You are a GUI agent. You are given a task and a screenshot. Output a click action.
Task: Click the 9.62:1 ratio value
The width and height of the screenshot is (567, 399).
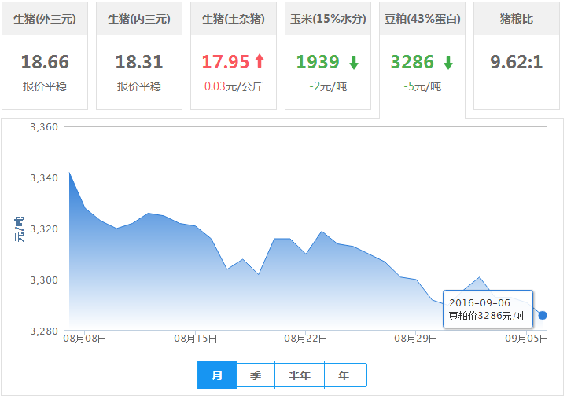(x=517, y=62)
